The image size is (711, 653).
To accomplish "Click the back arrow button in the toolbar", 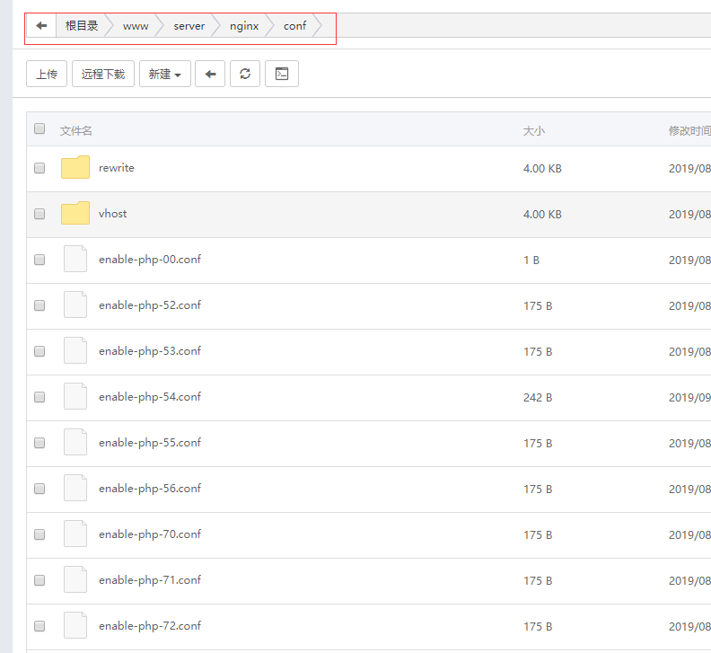I will 210,75.
